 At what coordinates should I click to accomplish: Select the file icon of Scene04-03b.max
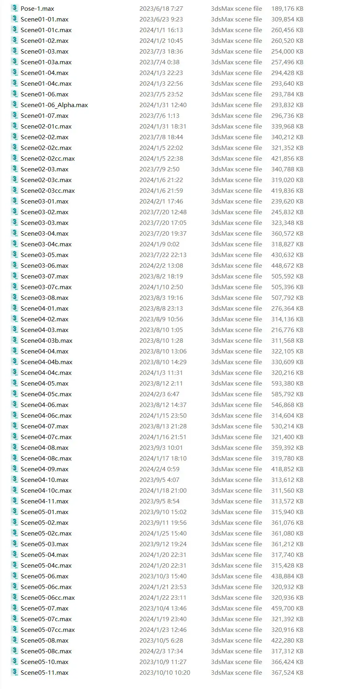tap(15, 340)
